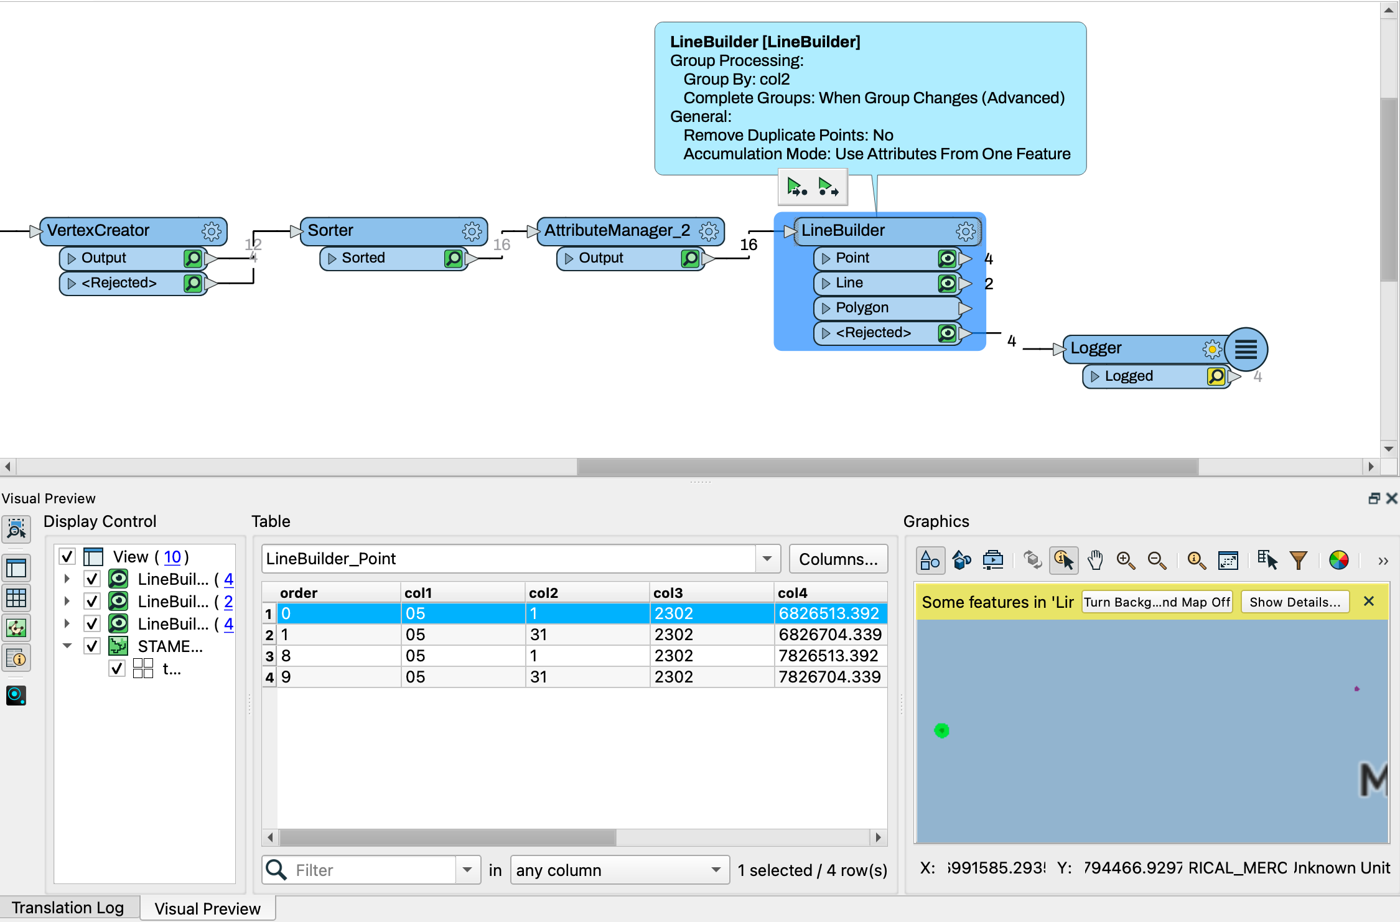The width and height of the screenshot is (1400, 922).
Task: Toggle Display Control pane sidebar button
Action: 16,568
